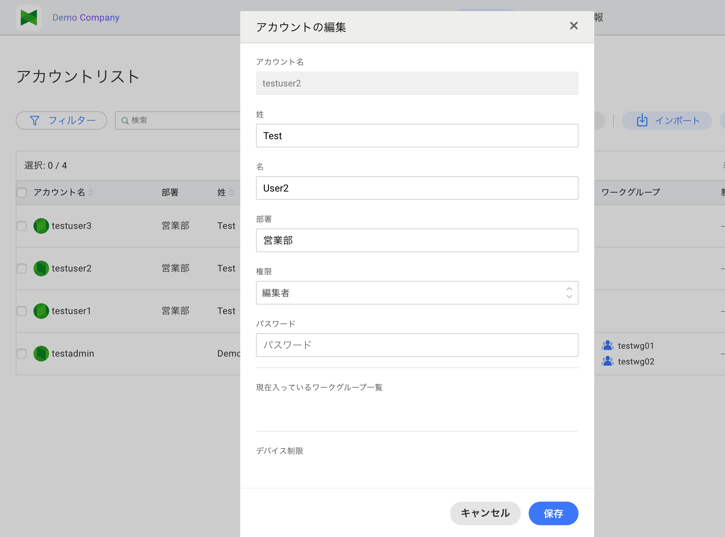Open the Demo Company link
The width and height of the screenshot is (725, 537).
[x=86, y=17]
